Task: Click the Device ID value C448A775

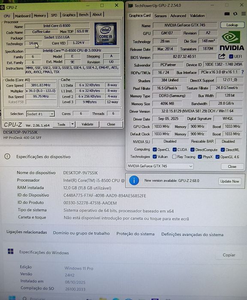Action: coord(105,196)
